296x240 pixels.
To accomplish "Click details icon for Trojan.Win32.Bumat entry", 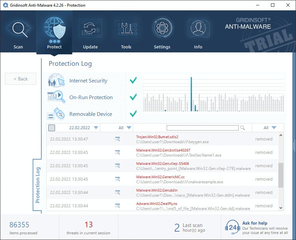I will [117, 139].
